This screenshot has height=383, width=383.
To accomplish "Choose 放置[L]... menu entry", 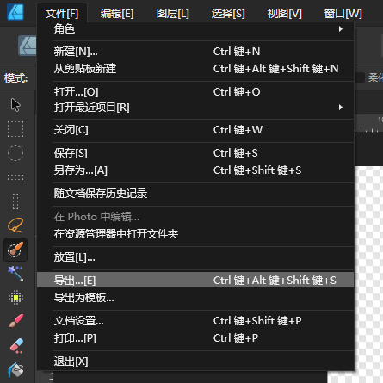I will click(x=195, y=257).
